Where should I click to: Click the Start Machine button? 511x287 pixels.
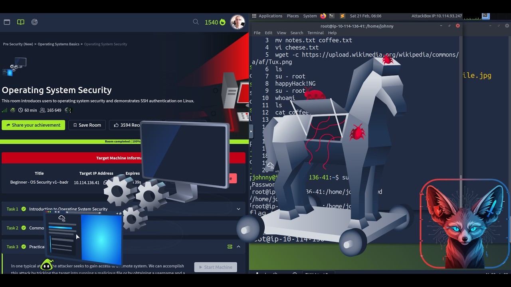(x=216, y=267)
